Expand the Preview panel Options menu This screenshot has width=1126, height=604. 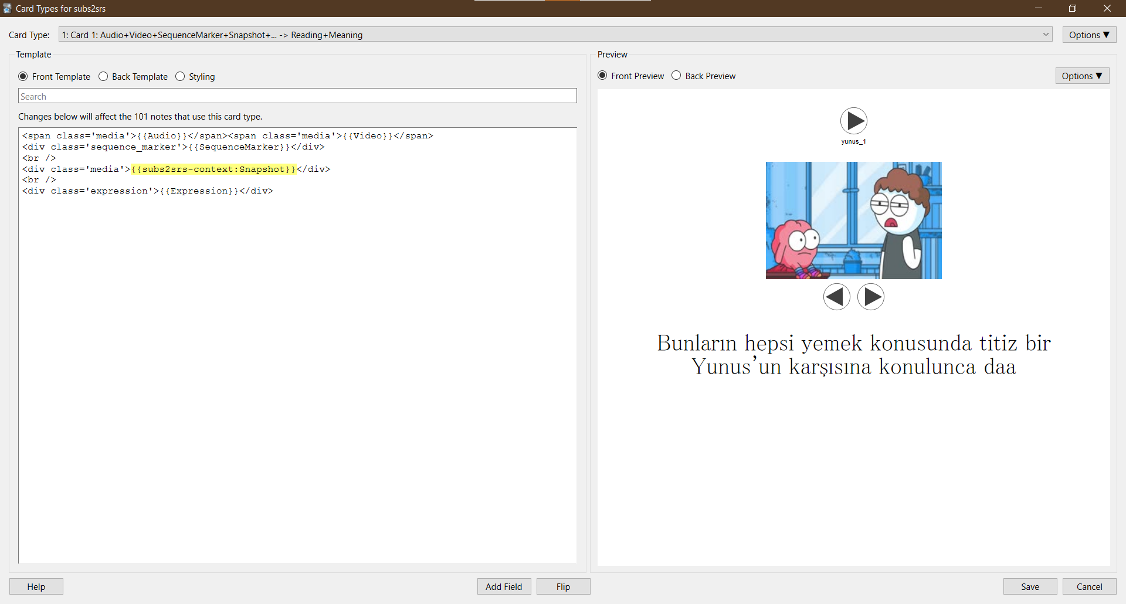coord(1082,76)
